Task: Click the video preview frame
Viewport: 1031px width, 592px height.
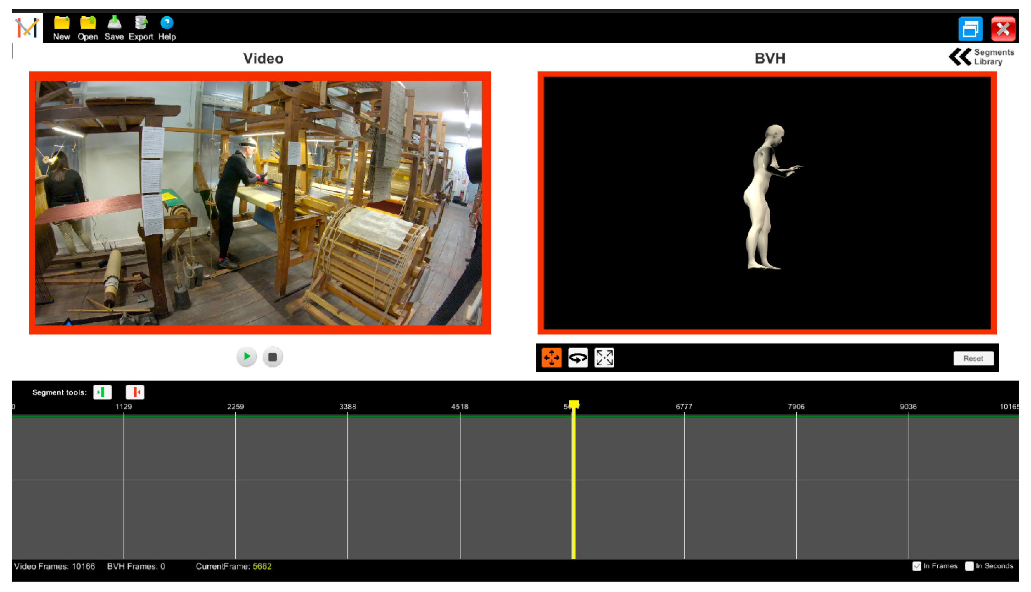Action: pyautogui.click(x=259, y=202)
